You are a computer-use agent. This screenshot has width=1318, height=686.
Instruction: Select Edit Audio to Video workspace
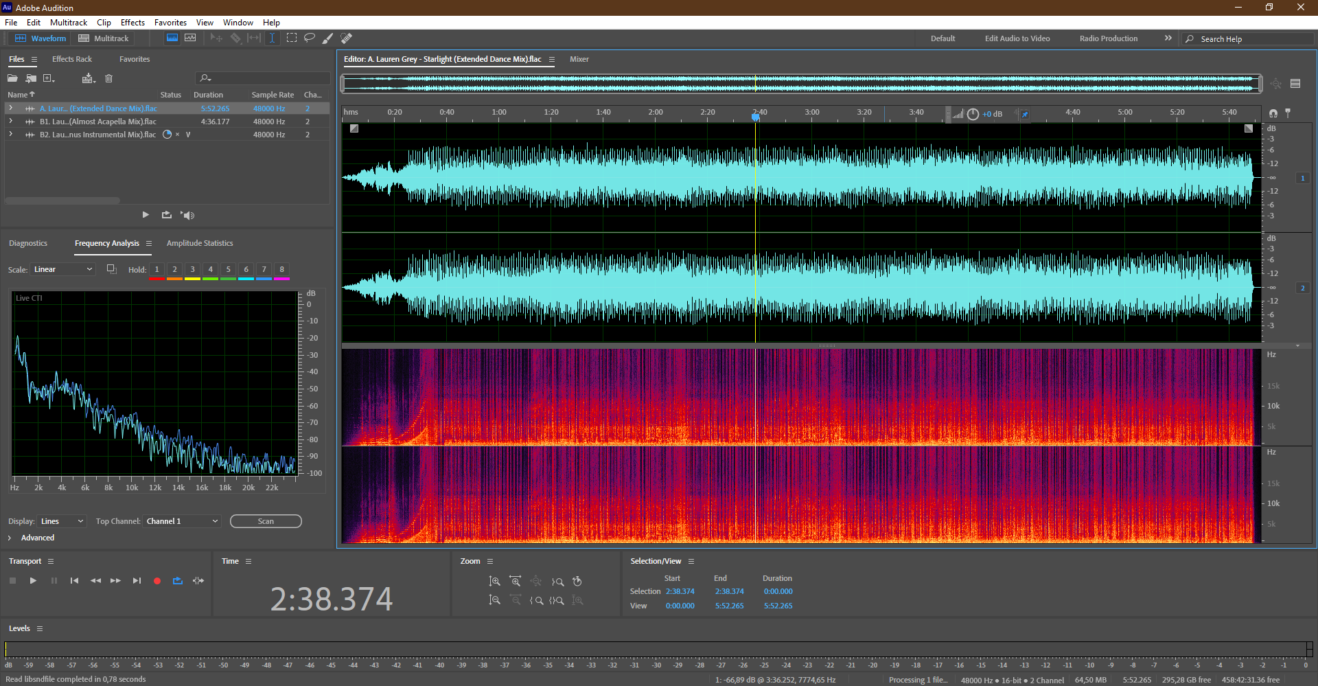[1017, 38]
